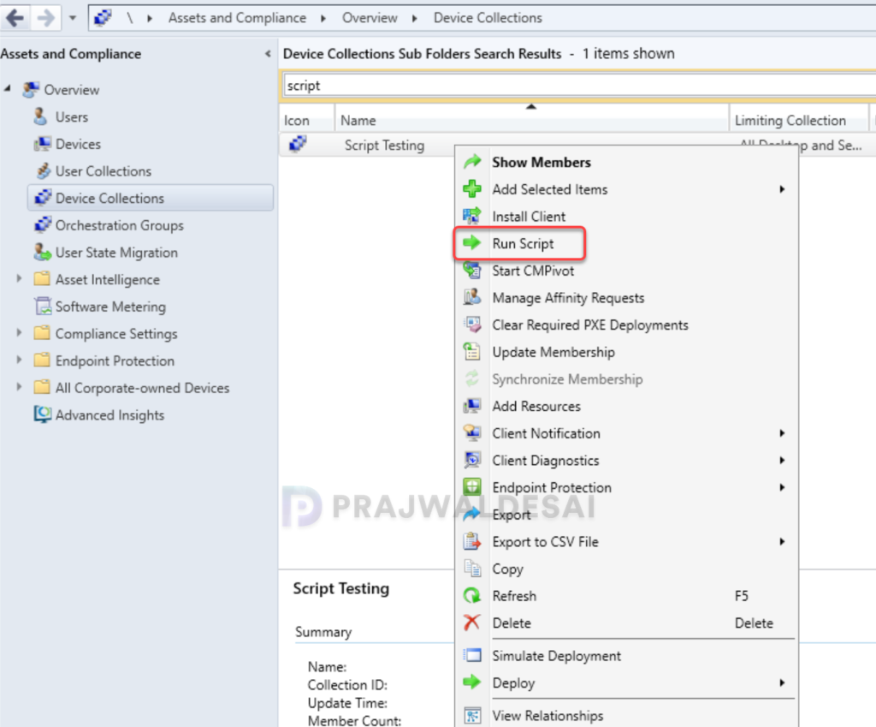Click the console root icon in breadcrumb
This screenshot has width=876, height=727.
(103, 18)
